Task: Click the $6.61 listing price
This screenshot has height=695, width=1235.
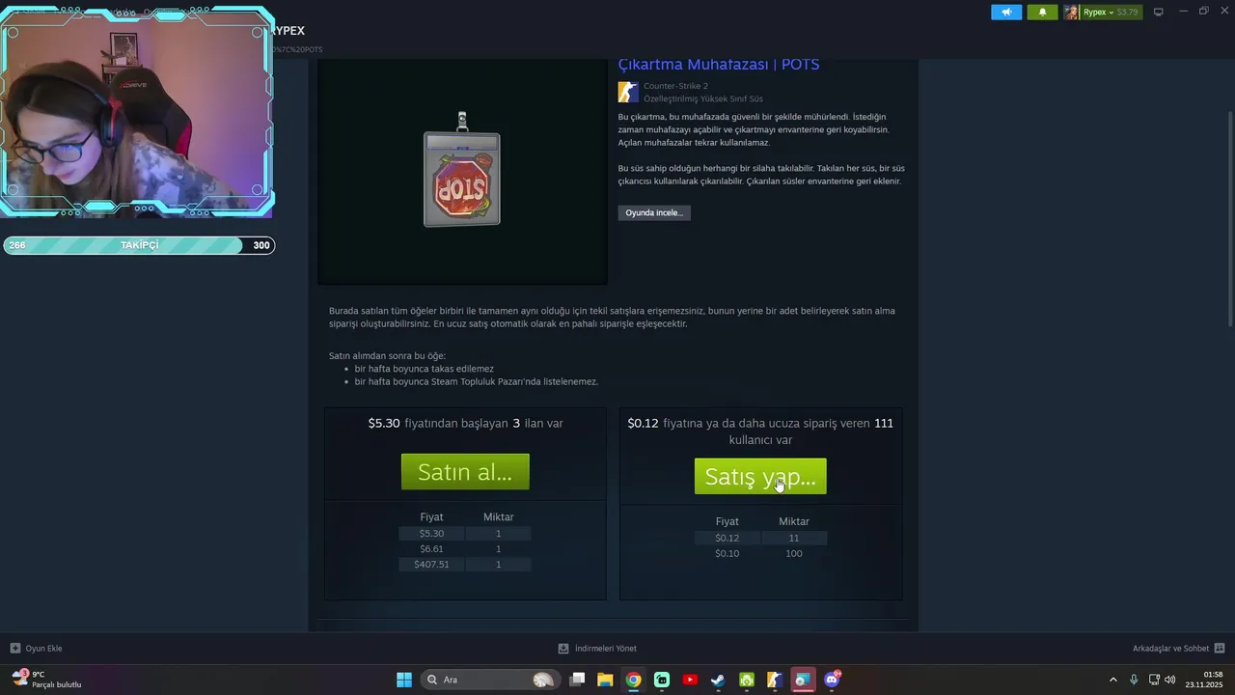Action: (431, 549)
